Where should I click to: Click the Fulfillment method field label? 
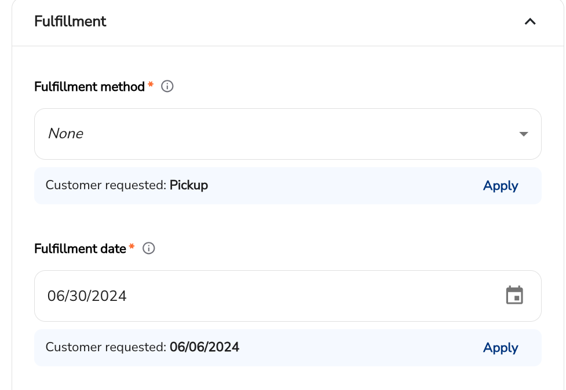coord(89,87)
